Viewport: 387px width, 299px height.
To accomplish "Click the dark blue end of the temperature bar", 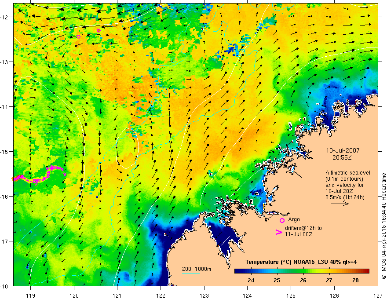I will pyautogui.click(x=238, y=271).
